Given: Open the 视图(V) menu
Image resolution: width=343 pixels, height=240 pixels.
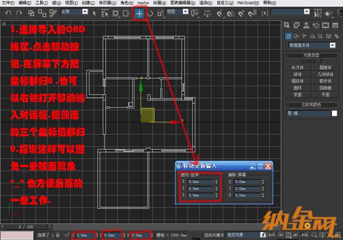Looking at the screenshot, I should [71, 3].
